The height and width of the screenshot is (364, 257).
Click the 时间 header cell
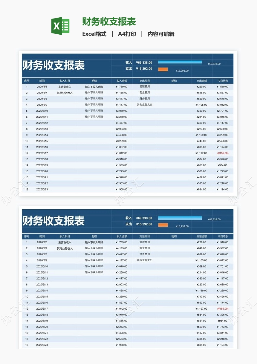click(42, 80)
